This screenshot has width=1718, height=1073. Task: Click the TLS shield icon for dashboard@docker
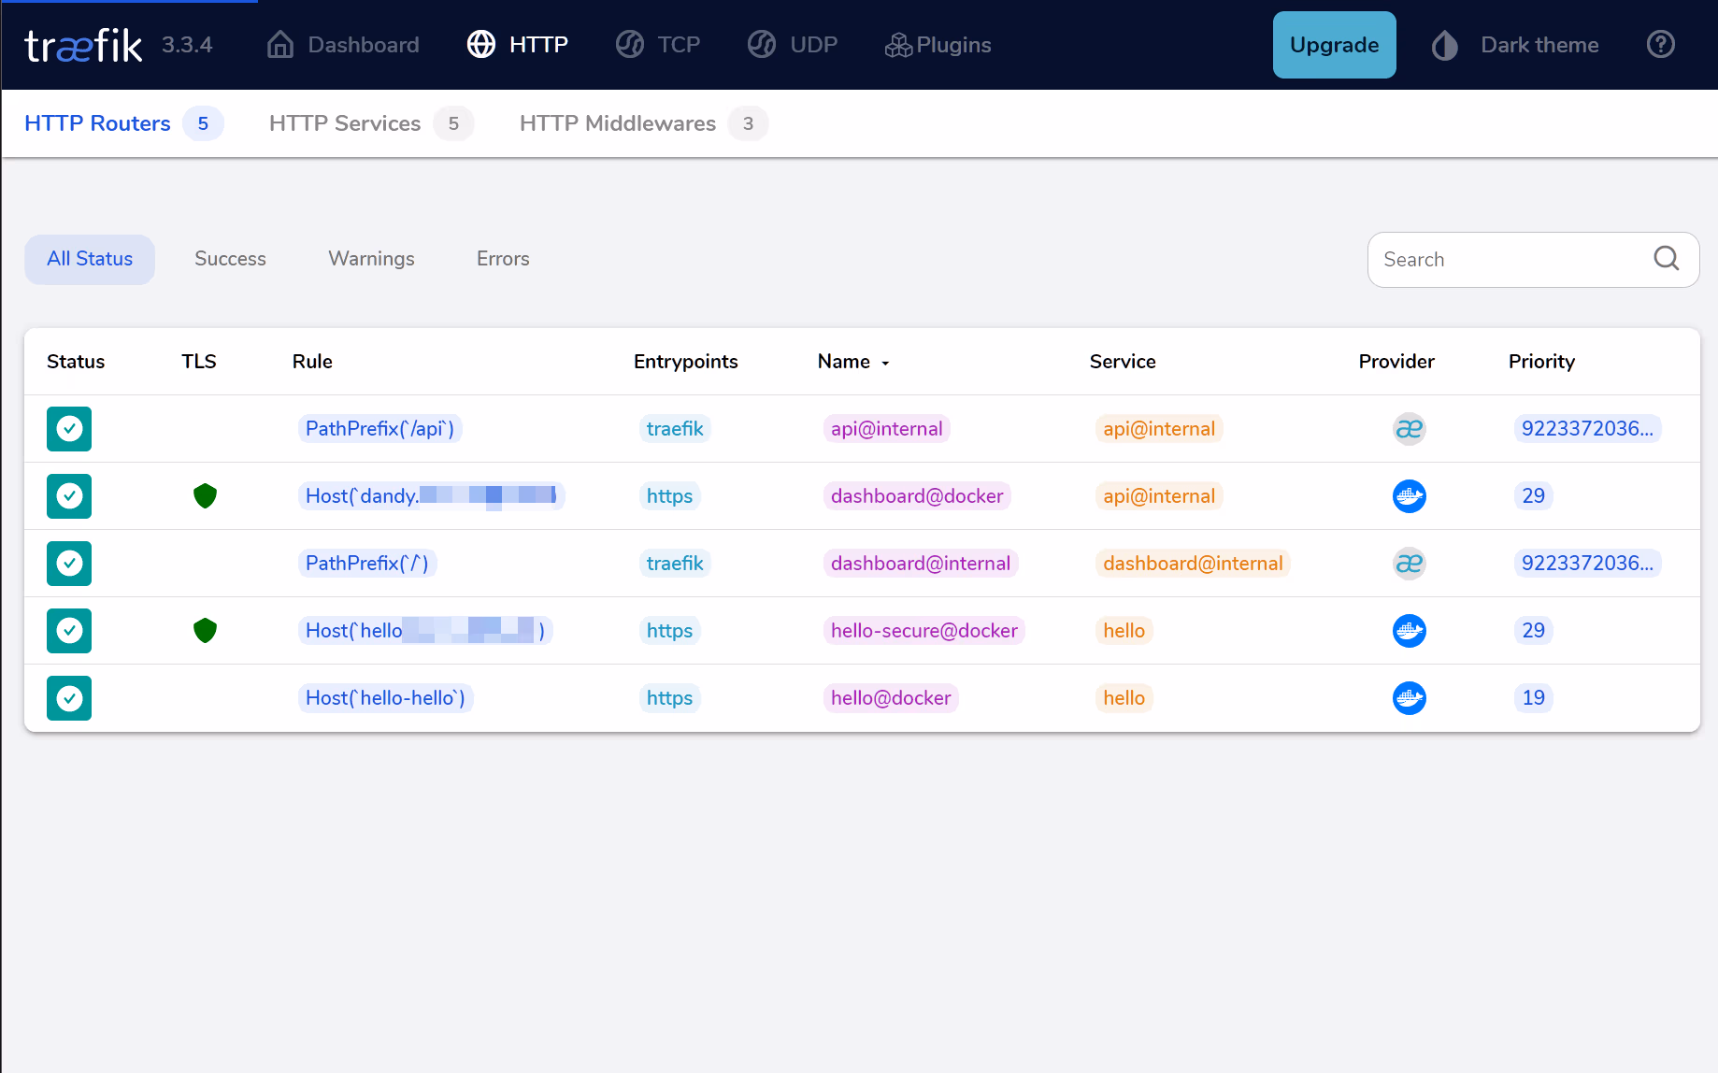pyautogui.click(x=205, y=496)
